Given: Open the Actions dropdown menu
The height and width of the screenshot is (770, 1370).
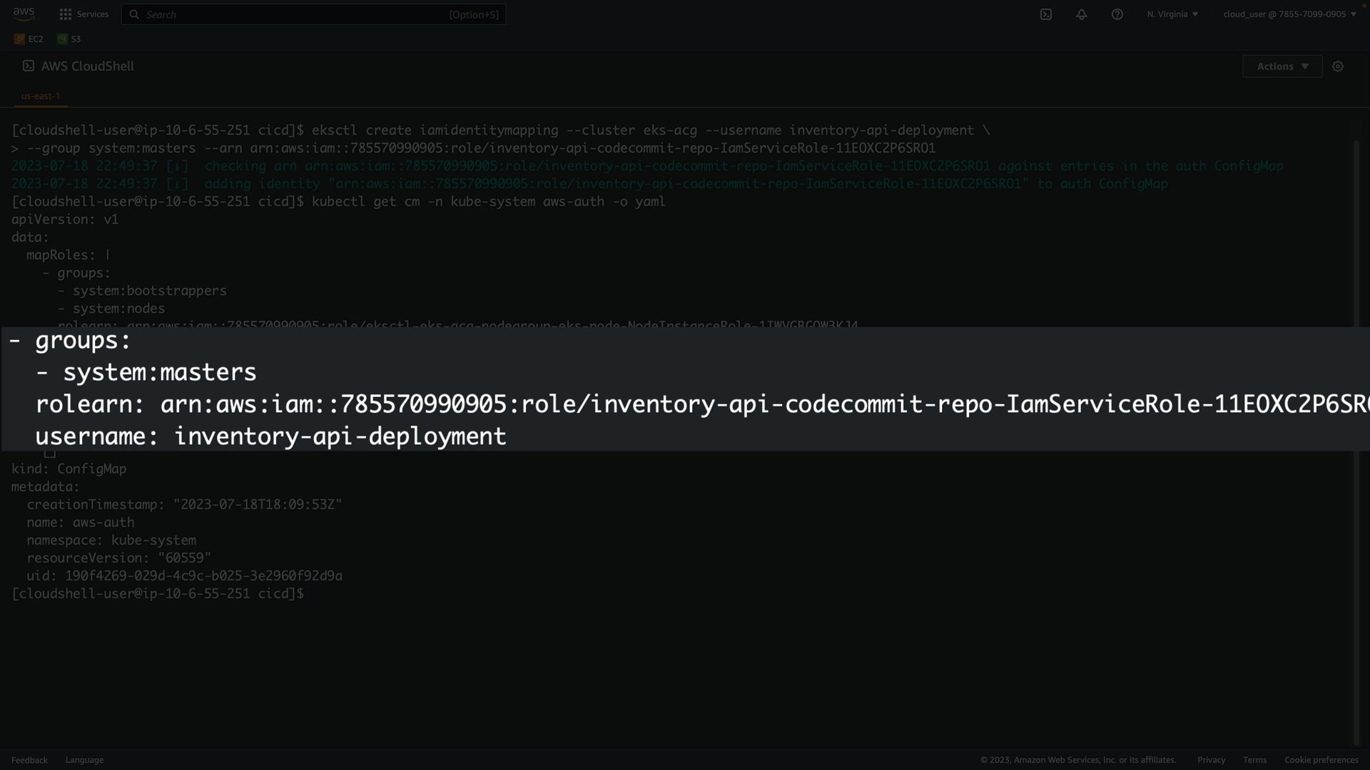Looking at the screenshot, I should click(x=1282, y=66).
